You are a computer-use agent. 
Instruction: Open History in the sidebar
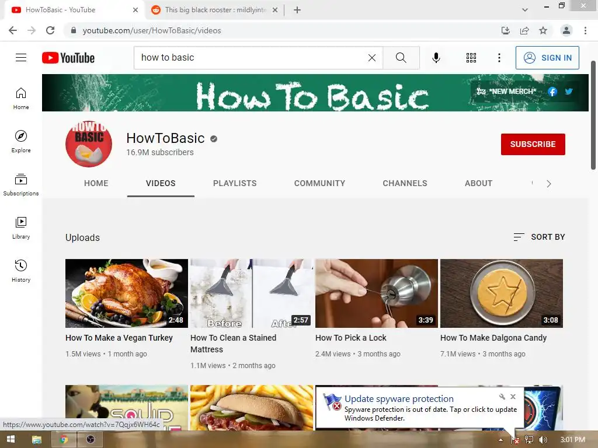[21, 271]
